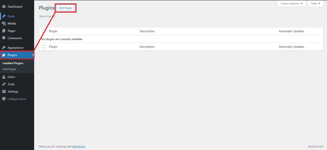Open the Installed Plugins submenu item
327x150 pixels.
(13, 63)
